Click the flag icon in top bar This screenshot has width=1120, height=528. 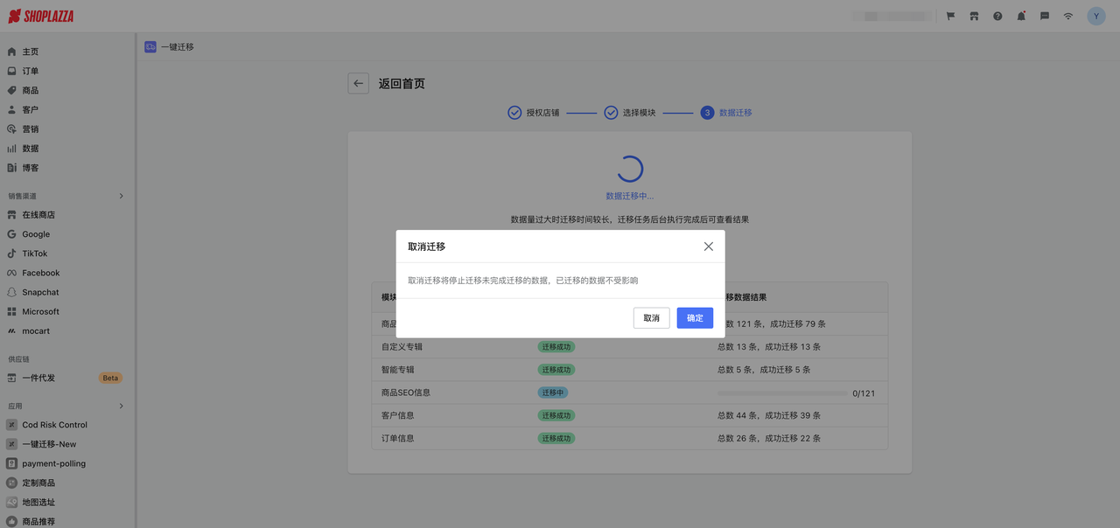click(x=950, y=17)
